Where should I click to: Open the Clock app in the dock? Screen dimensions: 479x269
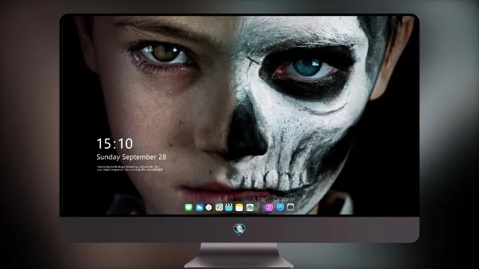click(x=209, y=207)
